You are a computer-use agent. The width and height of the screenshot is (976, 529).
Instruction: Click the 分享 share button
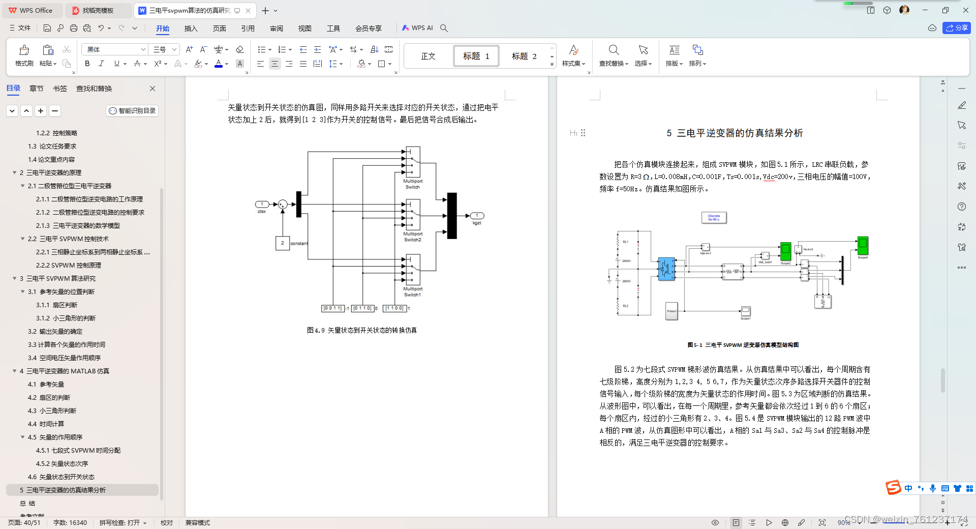coord(957,28)
